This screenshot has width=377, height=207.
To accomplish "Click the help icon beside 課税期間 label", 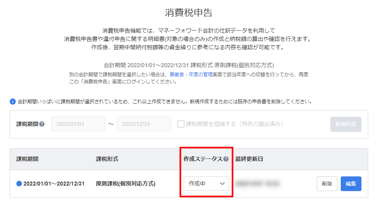I will 42,124.
